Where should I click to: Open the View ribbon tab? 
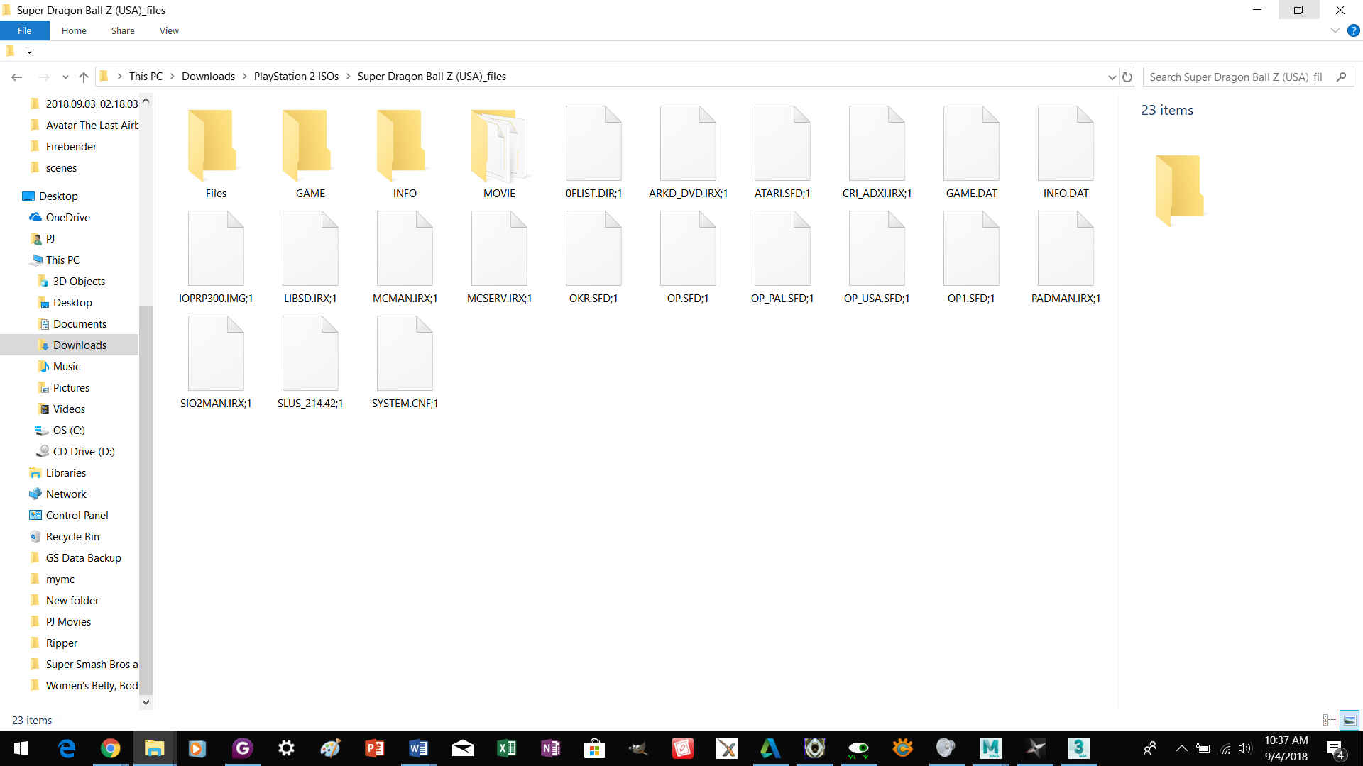coord(169,30)
